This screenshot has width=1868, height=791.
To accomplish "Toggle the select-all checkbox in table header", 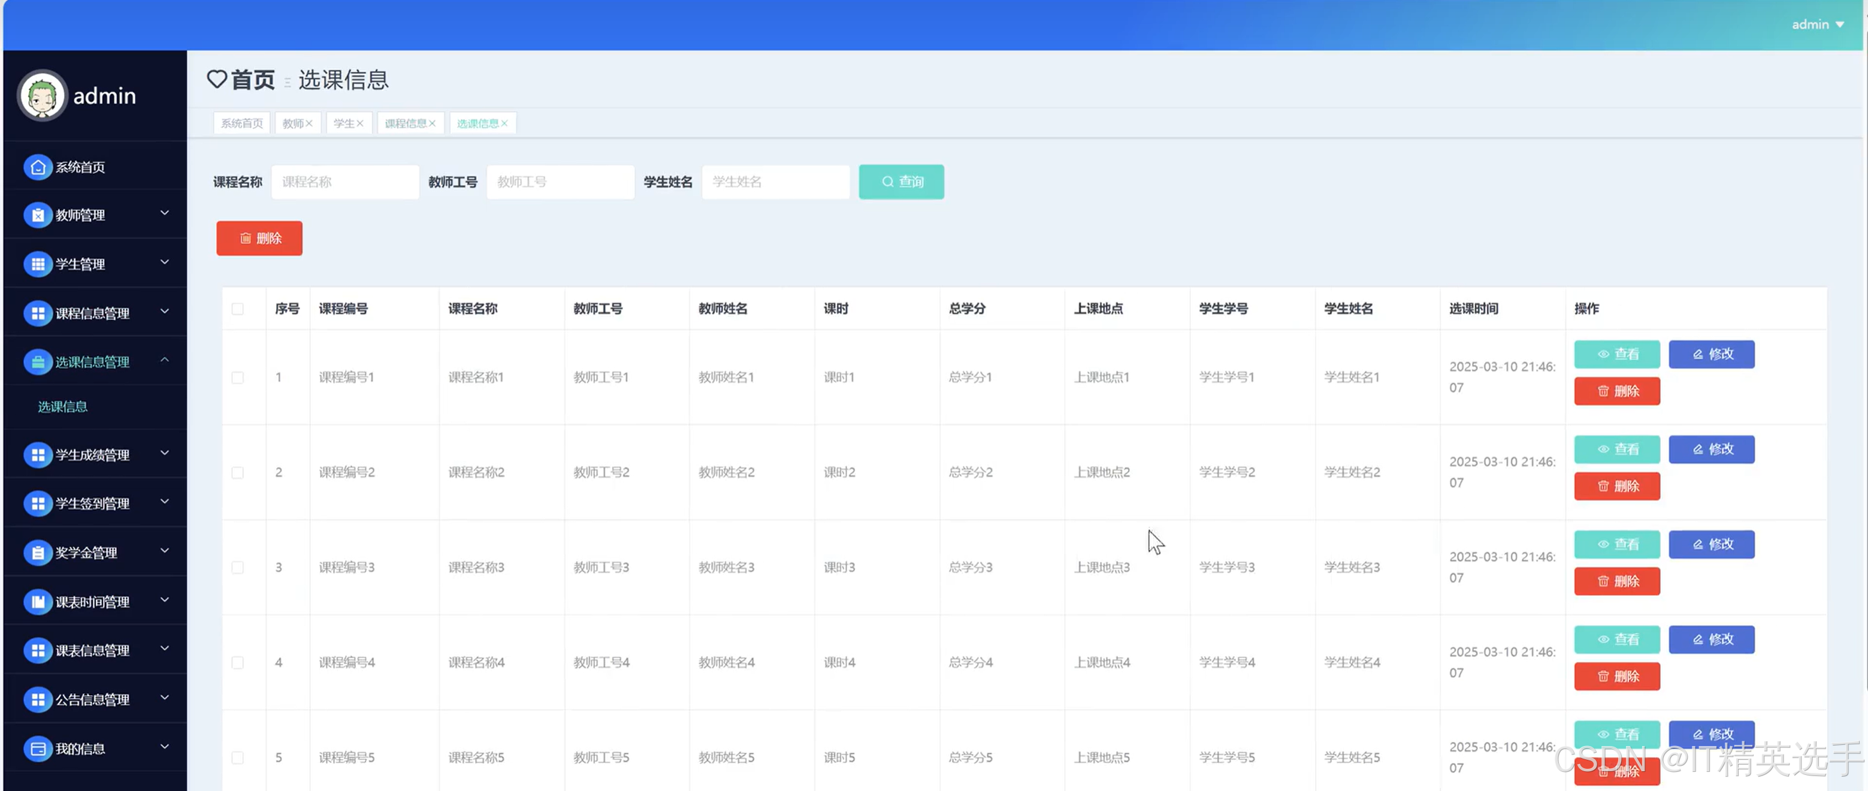I will 238,309.
